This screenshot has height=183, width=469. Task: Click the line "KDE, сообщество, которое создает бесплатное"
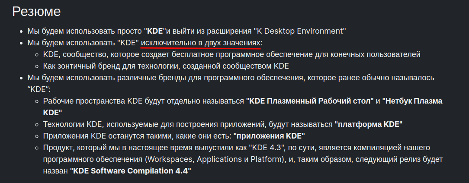coord(232,54)
